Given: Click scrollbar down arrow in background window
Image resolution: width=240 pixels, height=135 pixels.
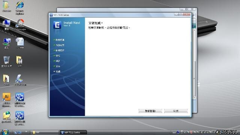Looking at the screenshot, I should pos(194,97).
